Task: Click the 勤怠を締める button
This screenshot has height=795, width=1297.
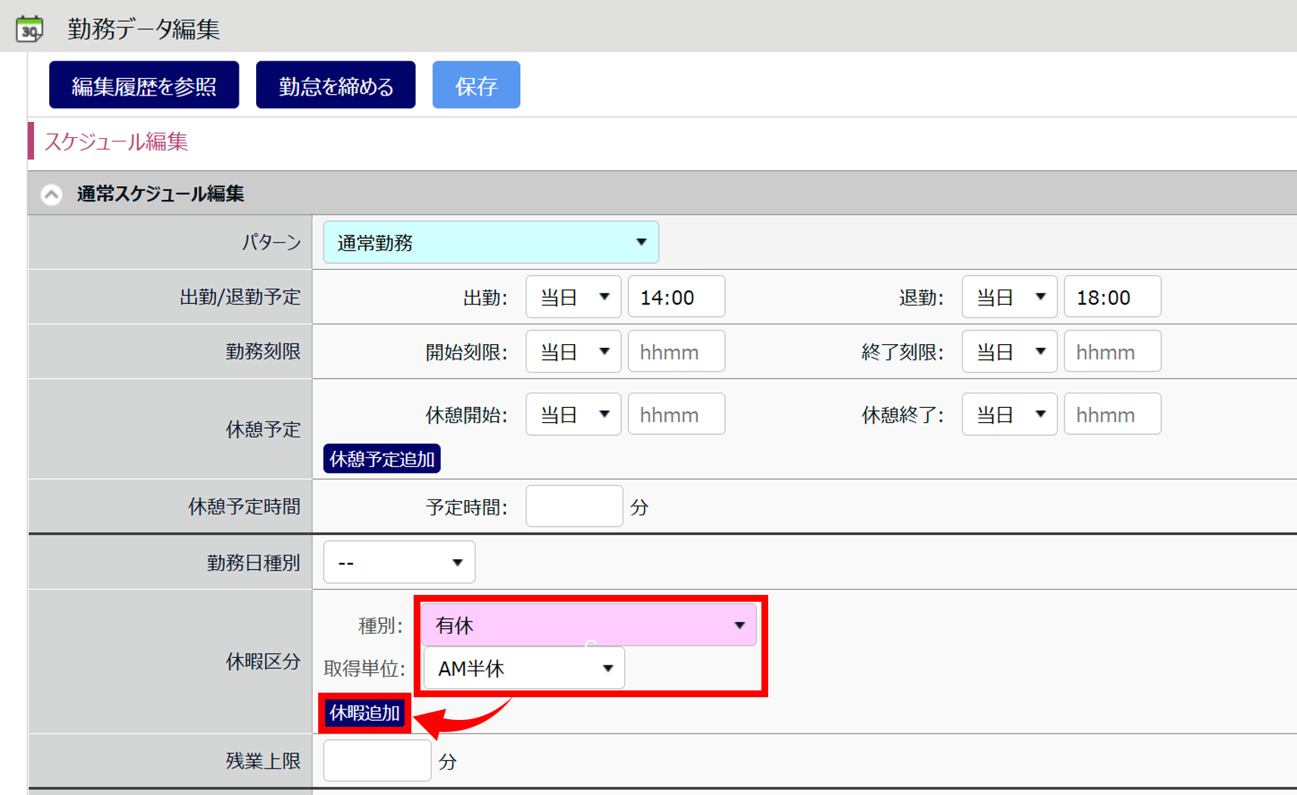Action: pyautogui.click(x=336, y=86)
